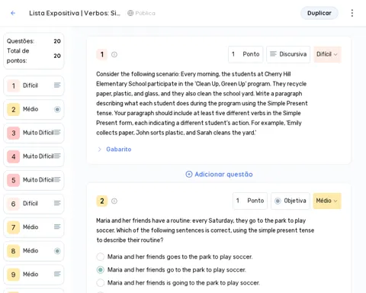Open the Difícil difficulty dropdown on question 1
Screen dimensions: 366x293
click(x=327, y=54)
